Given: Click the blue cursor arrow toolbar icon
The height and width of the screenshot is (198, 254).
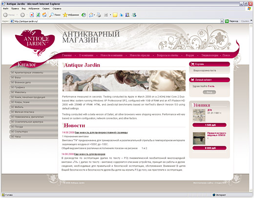Looking at the screenshot, I should tap(122, 15).
